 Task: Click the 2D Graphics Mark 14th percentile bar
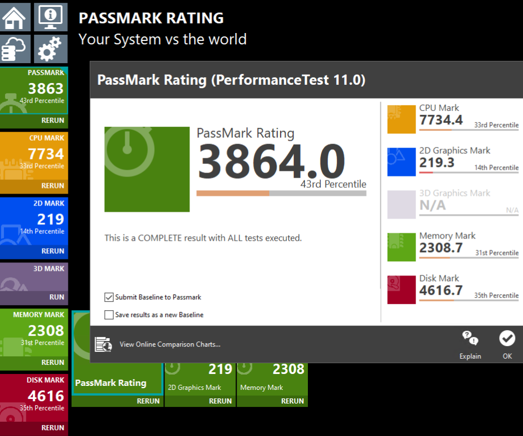pos(468,172)
